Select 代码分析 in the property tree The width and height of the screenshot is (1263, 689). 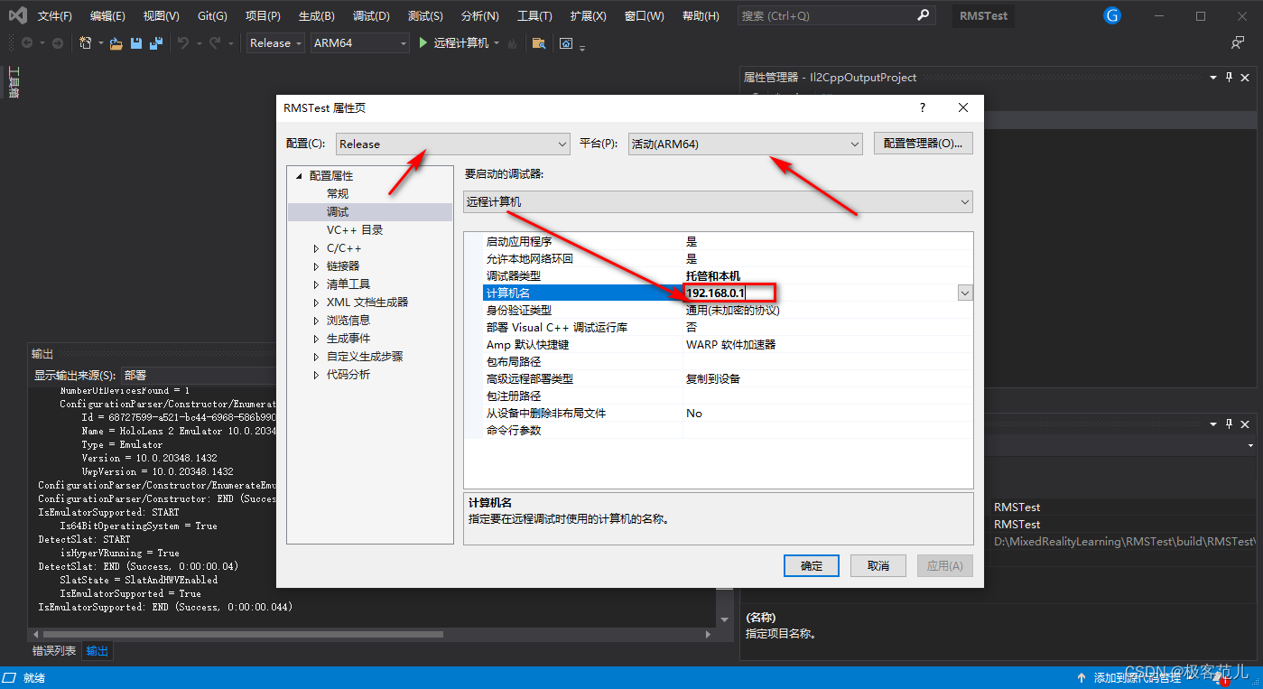point(348,374)
